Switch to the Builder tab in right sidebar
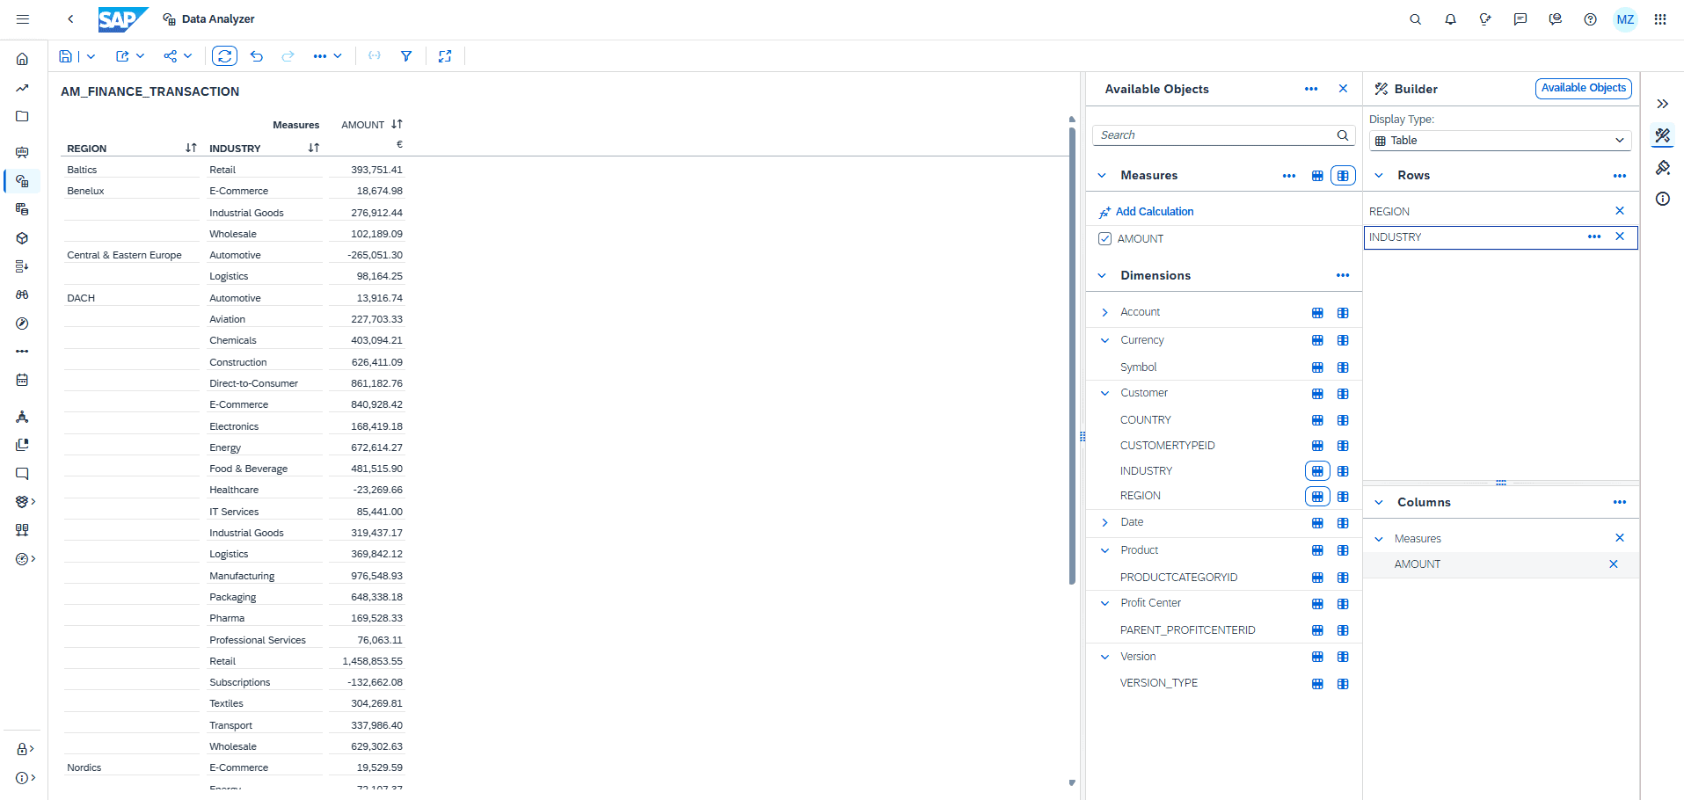This screenshot has height=800, width=1684. coord(1663,135)
